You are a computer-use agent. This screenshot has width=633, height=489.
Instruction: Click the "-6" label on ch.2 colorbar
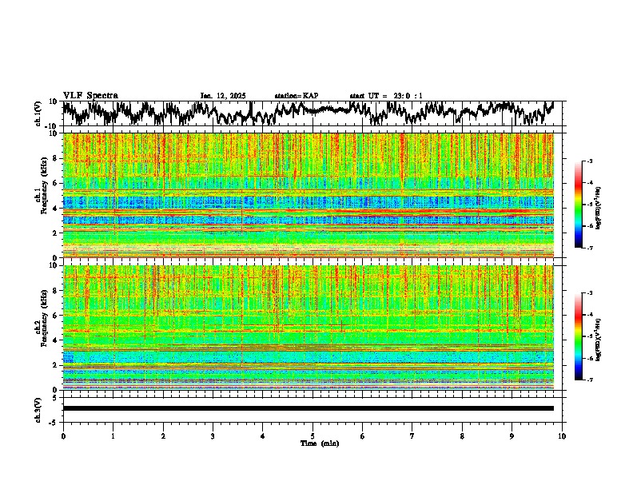click(x=589, y=358)
